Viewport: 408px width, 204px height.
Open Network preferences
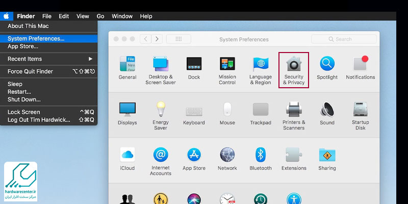(227, 159)
